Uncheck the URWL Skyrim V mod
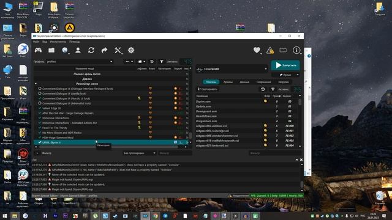This screenshot has width=392, height=220. click(40, 142)
